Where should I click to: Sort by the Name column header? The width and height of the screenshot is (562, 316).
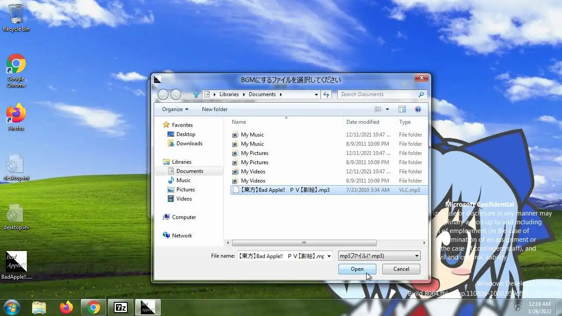pyautogui.click(x=285, y=122)
